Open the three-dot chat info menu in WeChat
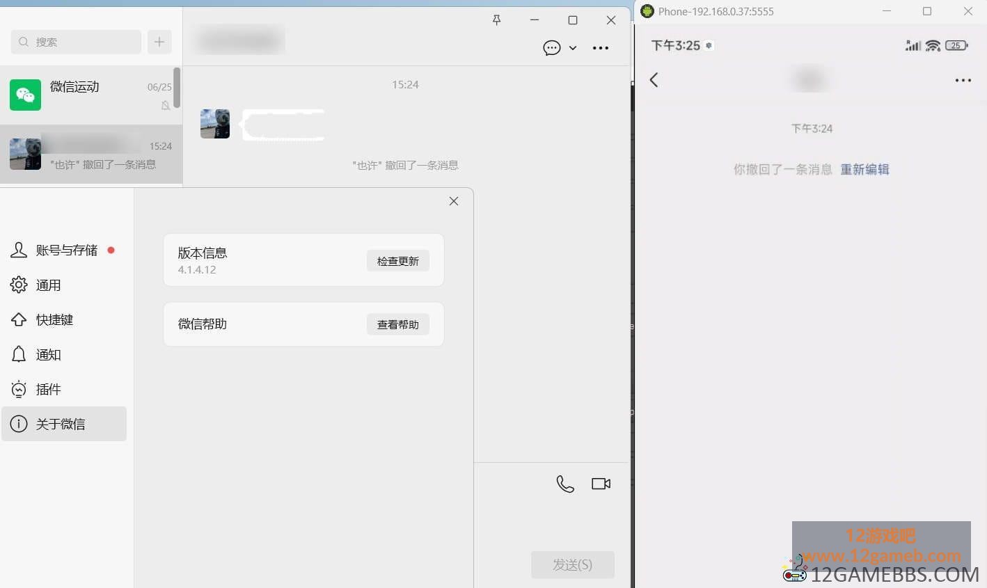Viewport: 987px width, 588px height. 601,48
